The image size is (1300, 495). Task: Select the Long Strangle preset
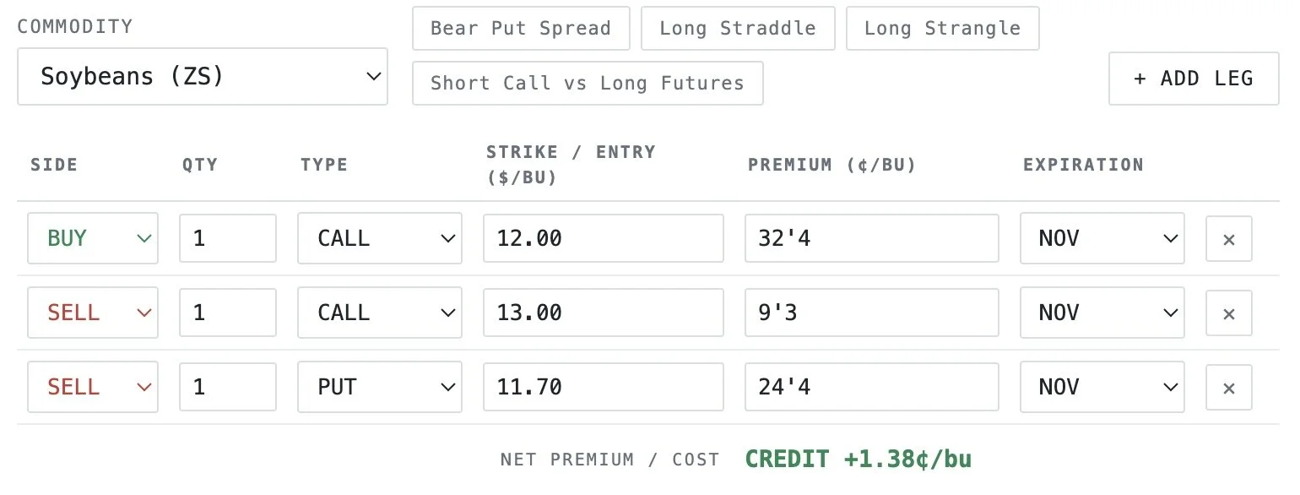pyautogui.click(x=942, y=29)
